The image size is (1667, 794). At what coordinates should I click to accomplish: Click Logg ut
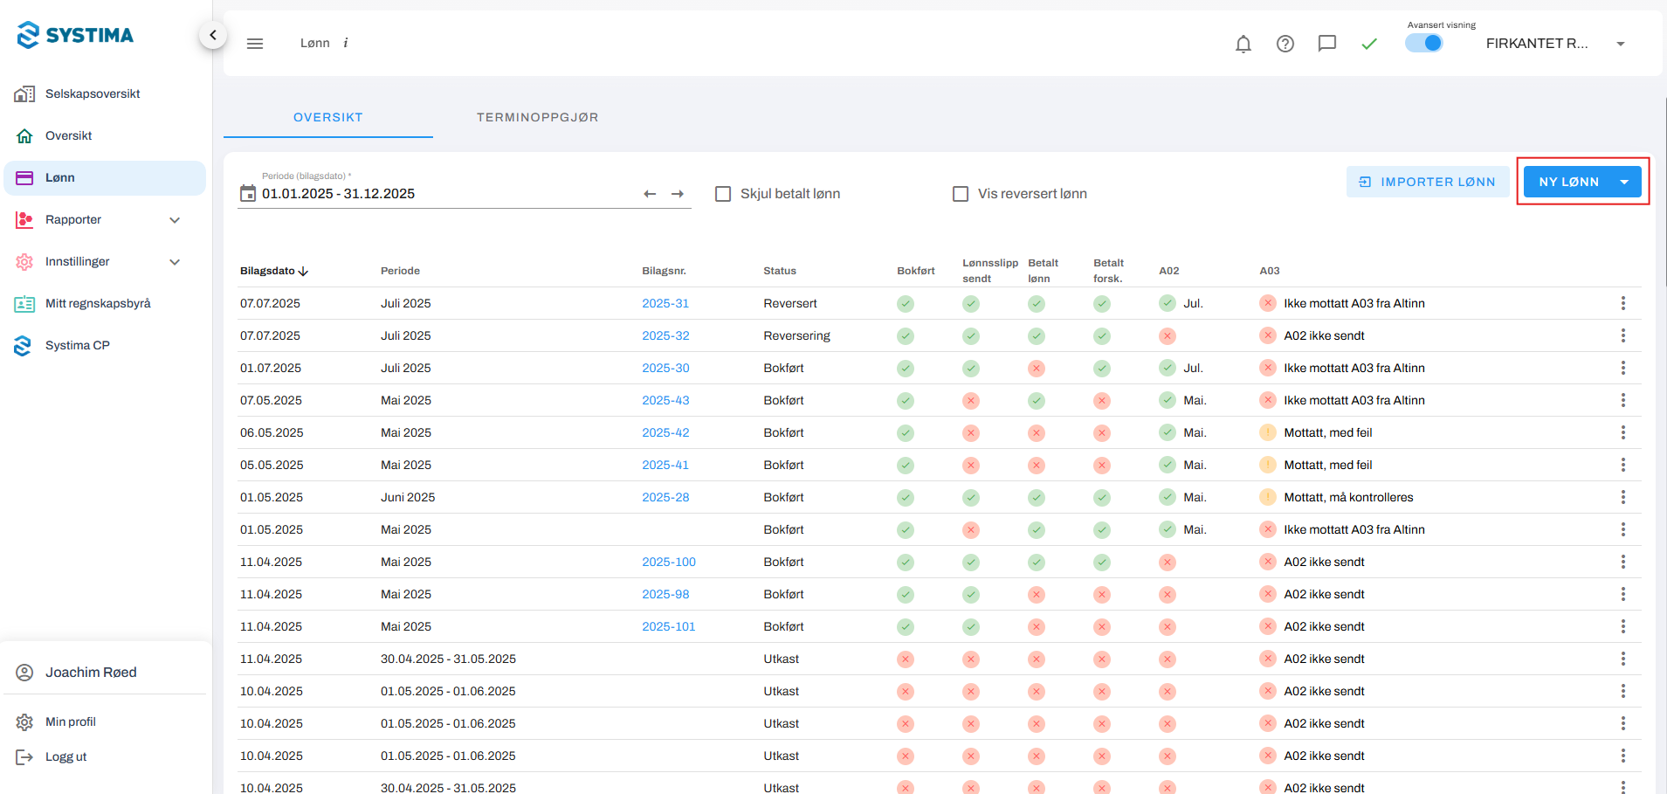click(x=66, y=756)
